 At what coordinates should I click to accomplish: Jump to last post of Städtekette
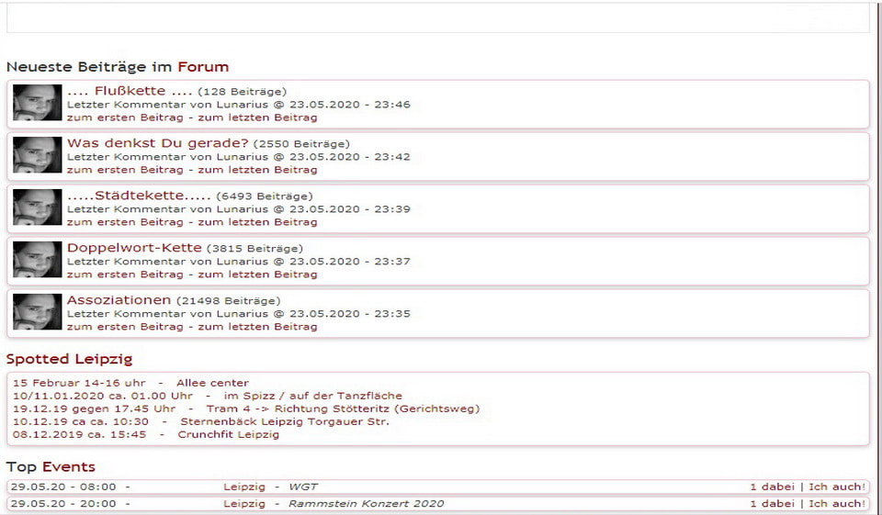257,222
